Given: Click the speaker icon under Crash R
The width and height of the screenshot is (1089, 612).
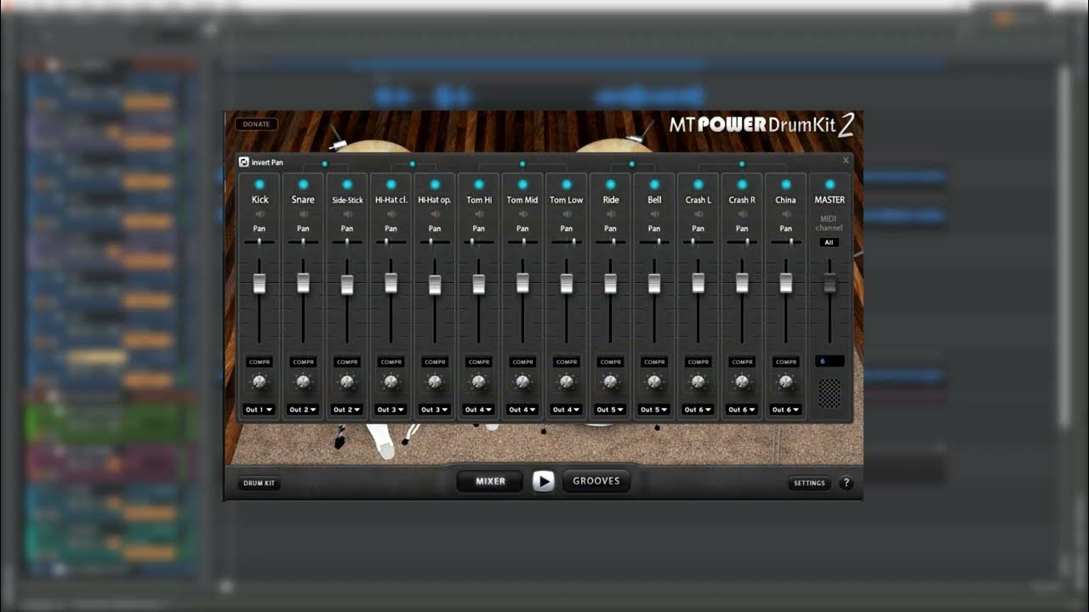Looking at the screenshot, I should 742,214.
